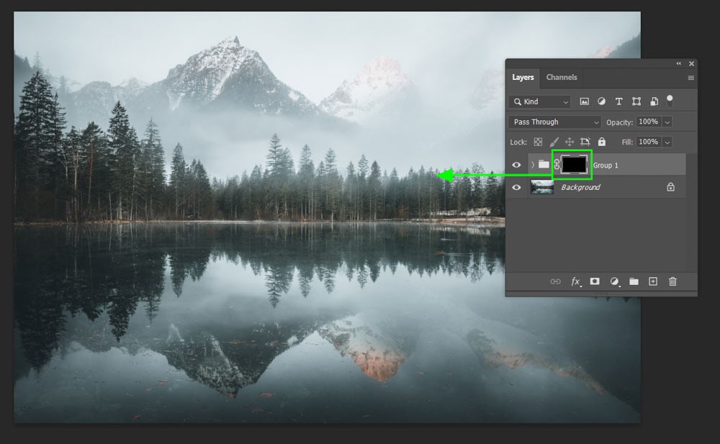Select the Background layer thumbnail
Viewport: 720px width, 444px height.
point(542,187)
